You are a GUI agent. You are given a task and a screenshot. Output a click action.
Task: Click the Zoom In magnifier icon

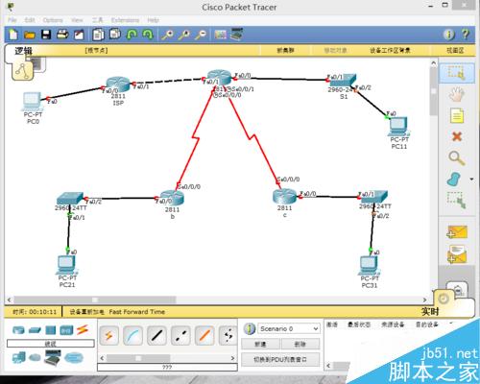[x=168, y=35]
